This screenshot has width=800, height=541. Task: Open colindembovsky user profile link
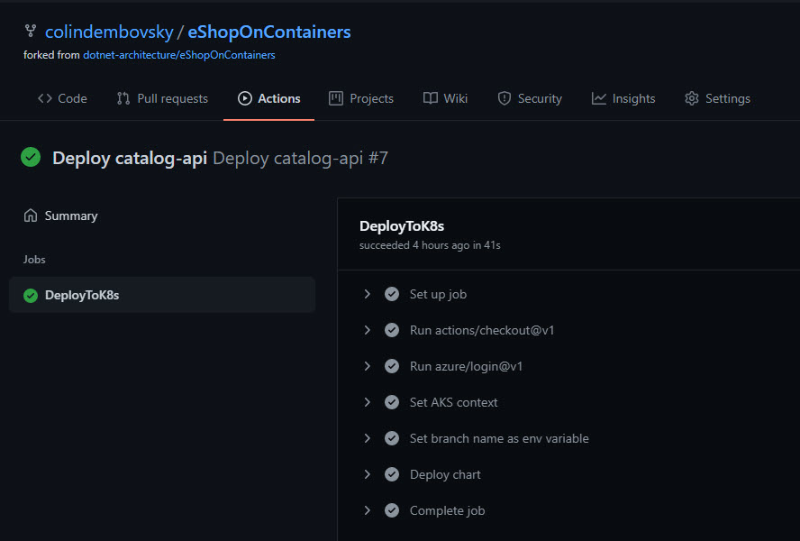(x=109, y=32)
